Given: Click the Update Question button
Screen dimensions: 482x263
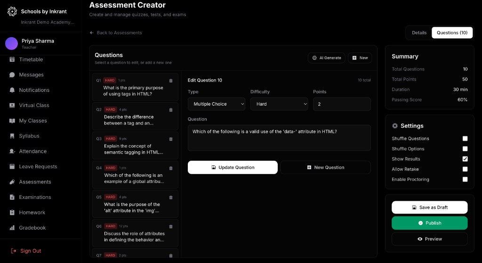Looking at the screenshot, I should pyautogui.click(x=233, y=167).
